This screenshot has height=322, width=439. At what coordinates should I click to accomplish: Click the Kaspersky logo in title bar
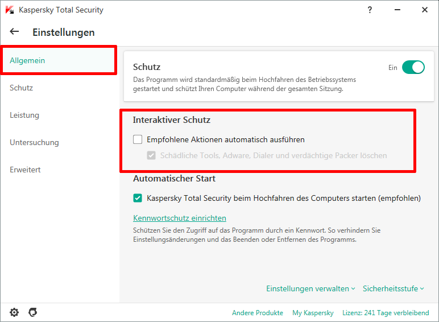pos(10,10)
